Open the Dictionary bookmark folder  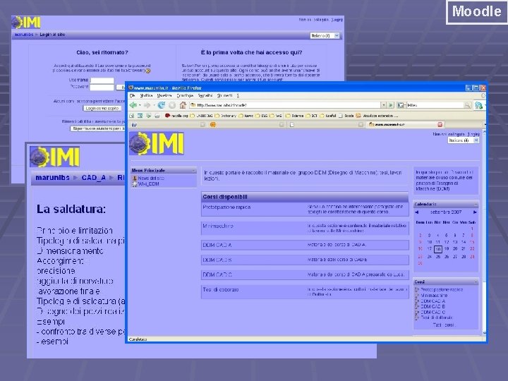[x=225, y=116]
